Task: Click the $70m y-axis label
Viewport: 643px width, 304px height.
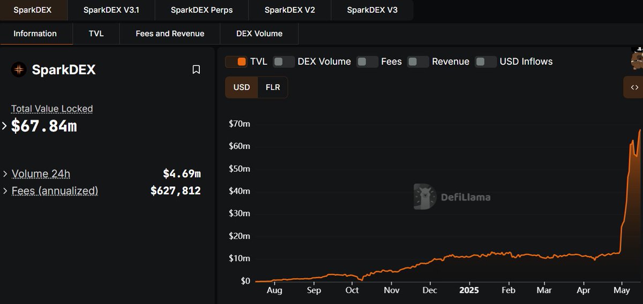Action: (x=240, y=124)
